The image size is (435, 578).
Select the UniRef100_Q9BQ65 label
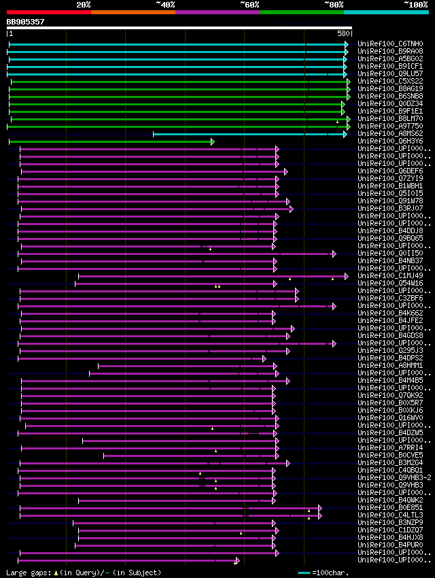[x=390, y=239]
